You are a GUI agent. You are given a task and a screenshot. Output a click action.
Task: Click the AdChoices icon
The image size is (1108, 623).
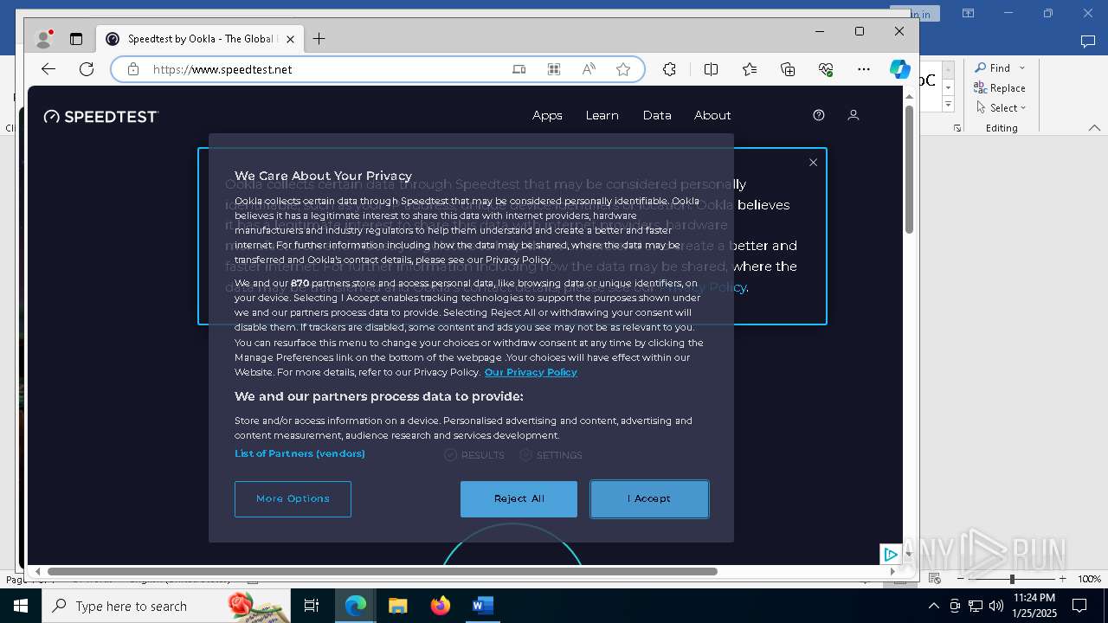click(x=890, y=554)
